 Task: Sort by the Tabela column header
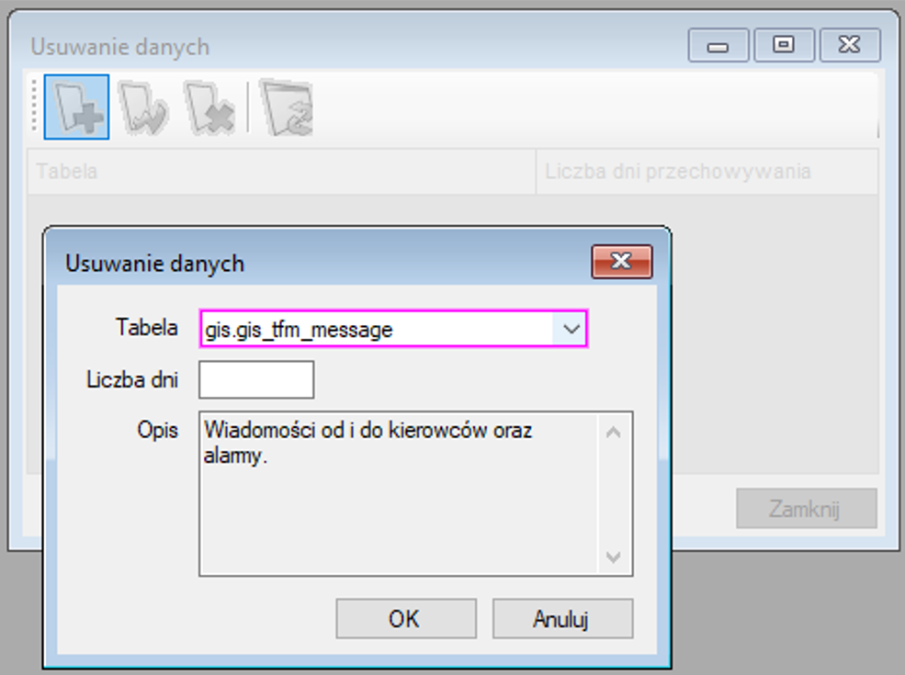(x=282, y=172)
